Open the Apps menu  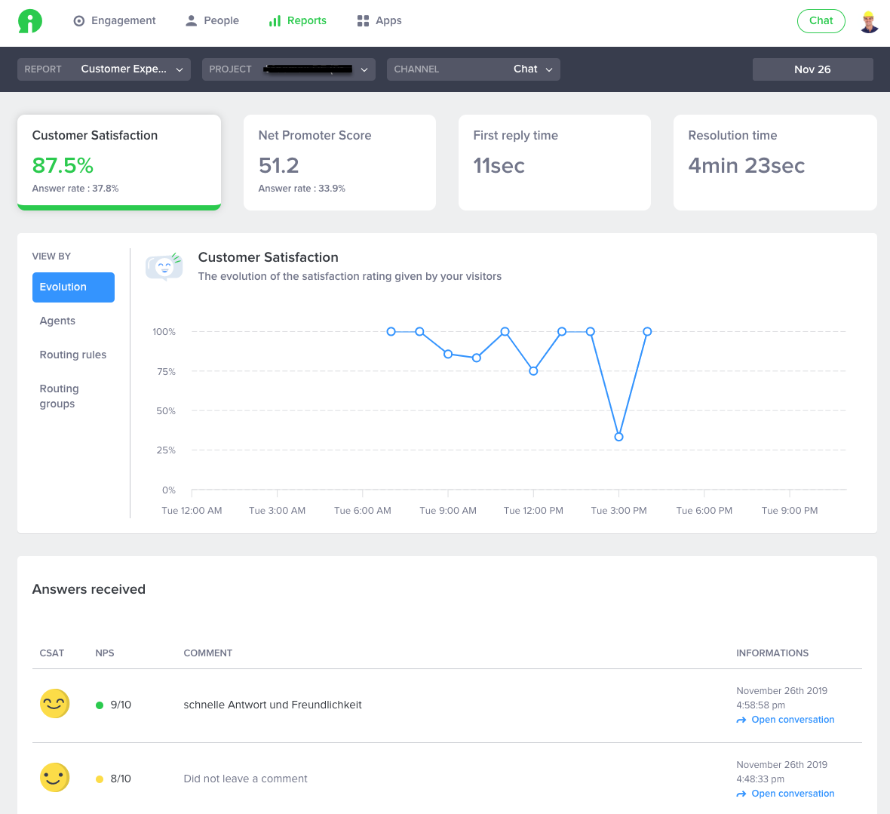[x=379, y=21]
